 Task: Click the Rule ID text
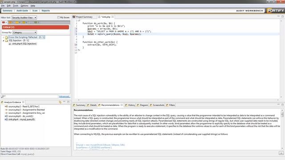click(25, 149)
